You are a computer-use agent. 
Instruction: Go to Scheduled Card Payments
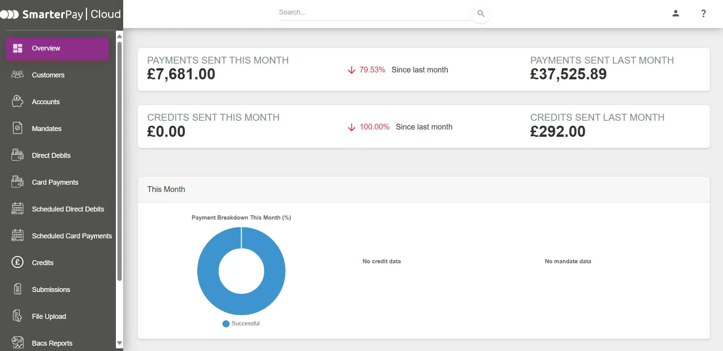(x=72, y=236)
